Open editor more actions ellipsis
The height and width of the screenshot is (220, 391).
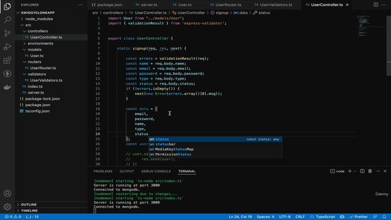[x=384, y=5]
